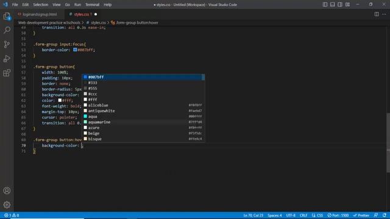Viewport: 390px width, 219px height.
Task: Toggle primary side bar layout icon
Action: [x=325, y=4]
